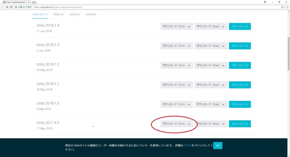Click the date text 25 May, 2018
The image size is (290, 157).
pyautogui.click(x=44, y=70)
